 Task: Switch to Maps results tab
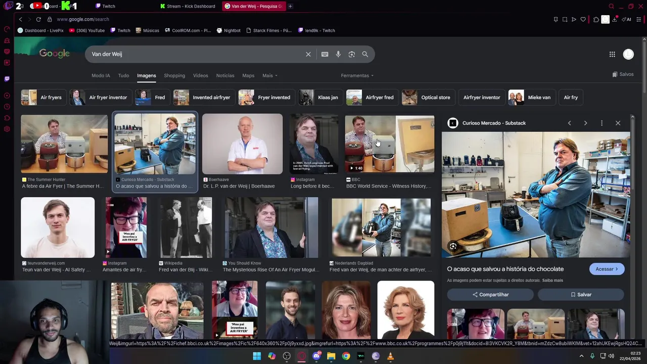pyautogui.click(x=248, y=75)
